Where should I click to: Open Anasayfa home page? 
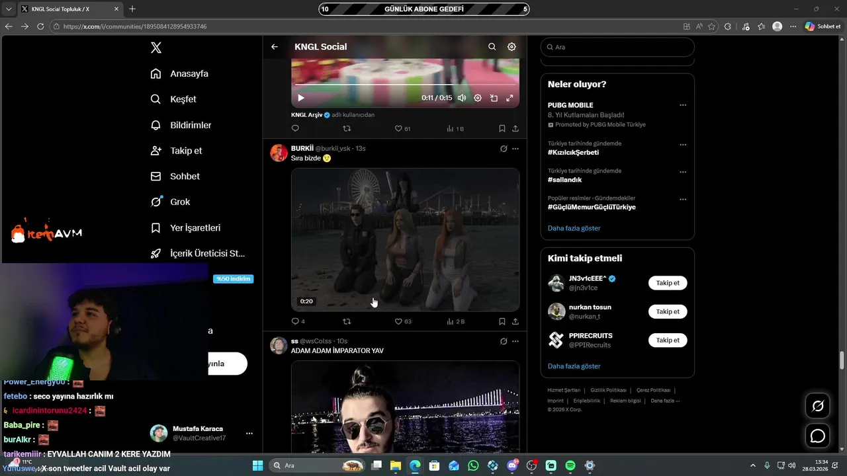(179, 73)
